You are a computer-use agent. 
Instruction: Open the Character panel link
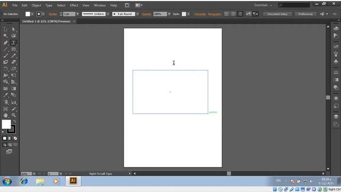[200, 14]
